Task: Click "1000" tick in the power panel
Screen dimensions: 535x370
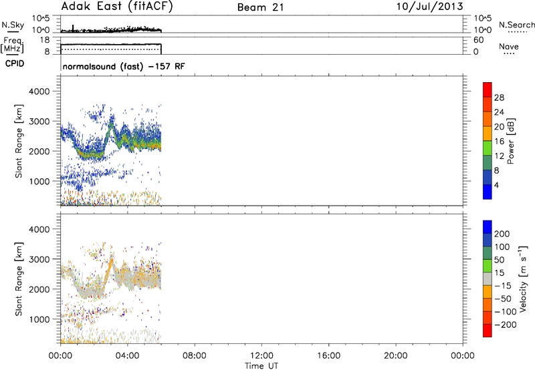Action: (39, 182)
